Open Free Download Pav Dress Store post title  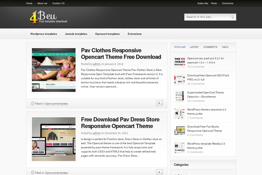click(x=120, y=123)
